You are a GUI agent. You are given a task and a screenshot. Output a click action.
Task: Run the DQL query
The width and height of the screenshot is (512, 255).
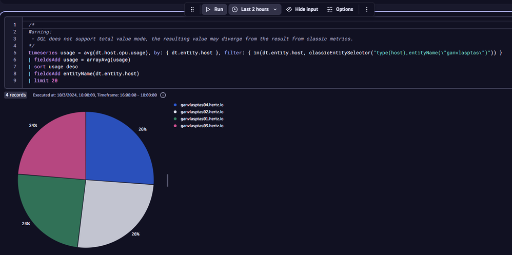[214, 9]
